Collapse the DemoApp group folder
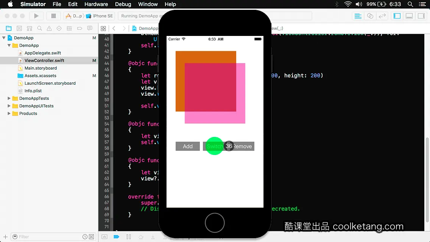Image resolution: width=430 pixels, height=242 pixels. pyautogui.click(x=9, y=45)
